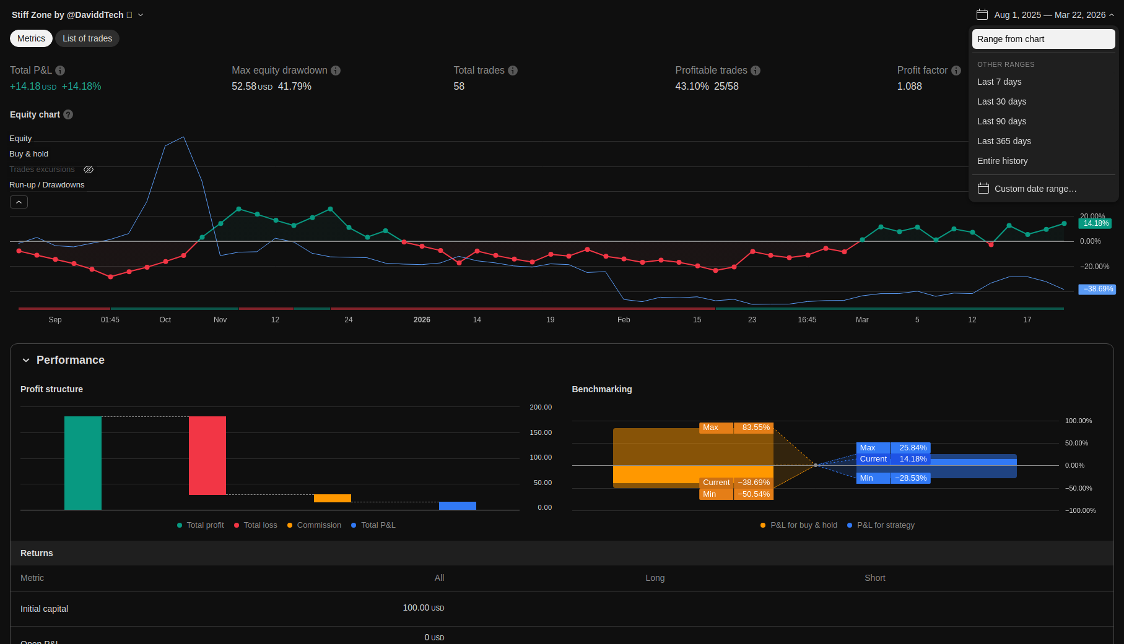This screenshot has width=1124, height=644.
Task: Click info icon beside Max equity drawdown
Action: (x=336, y=71)
